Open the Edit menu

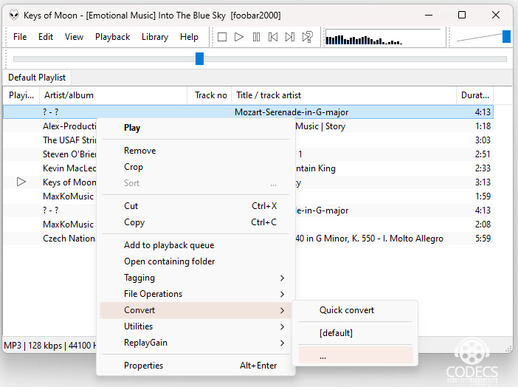pos(46,37)
